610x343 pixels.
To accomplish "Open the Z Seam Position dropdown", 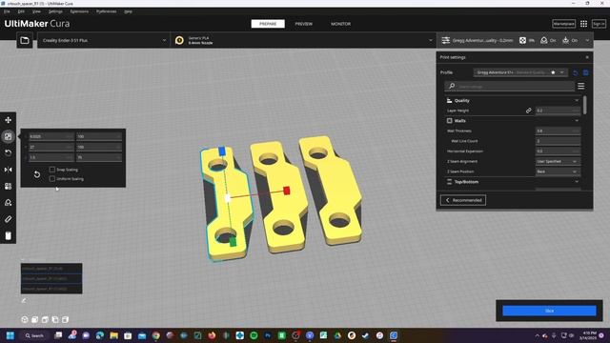I will (558, 171).
